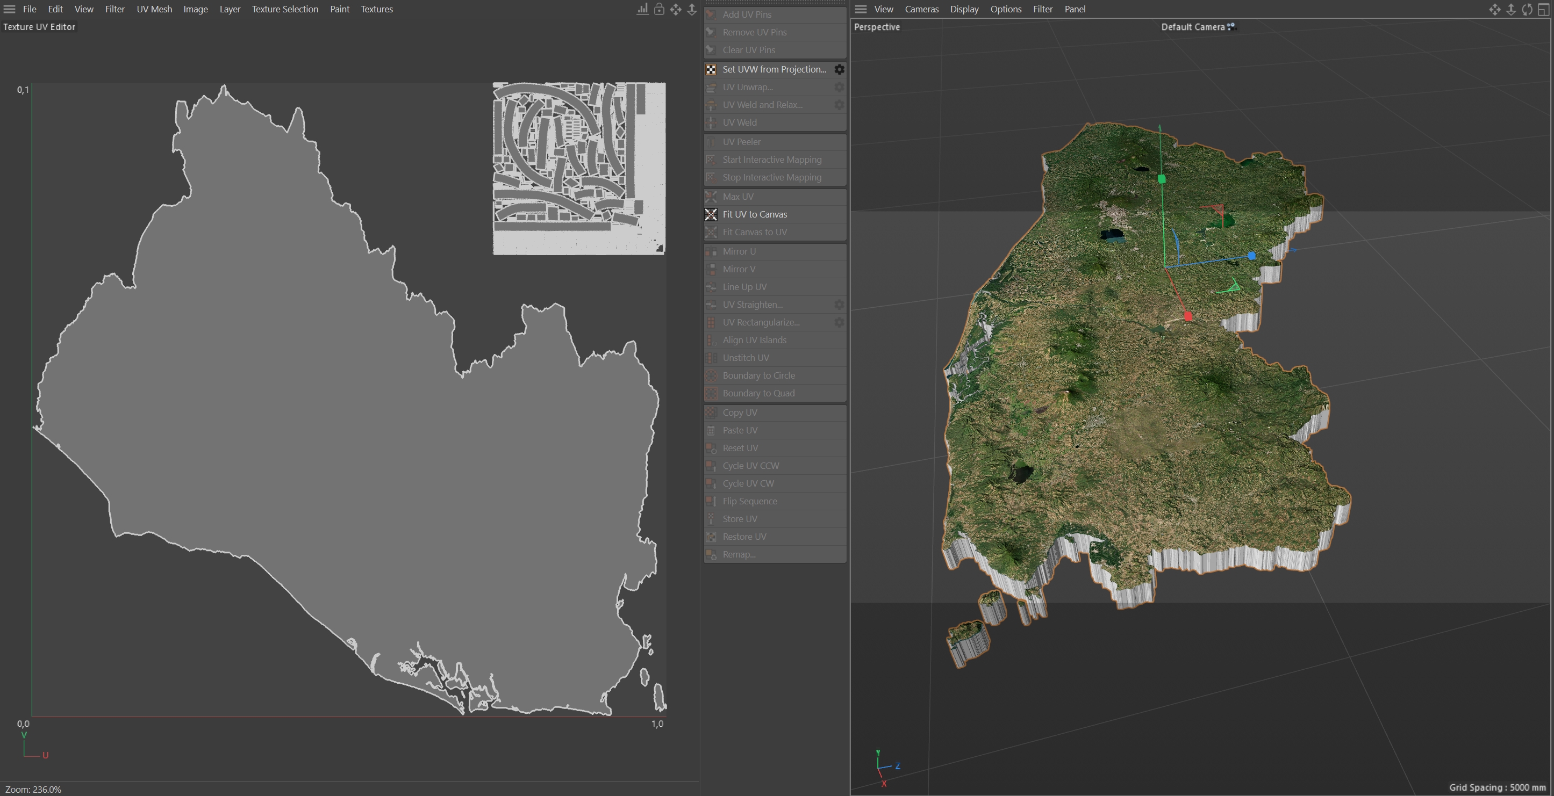Viewport: 1554px width, 796px height.
Task: Open Set UVW from Projection settings gear
Action: (839, 69)
